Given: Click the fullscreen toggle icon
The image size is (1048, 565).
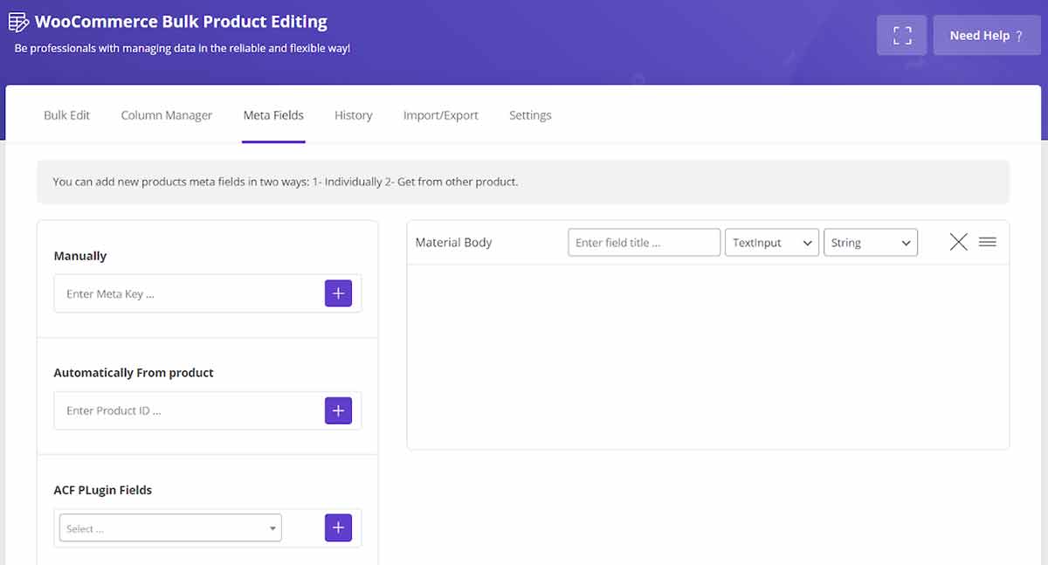Looking at the screenshot, I should point(901,36).
